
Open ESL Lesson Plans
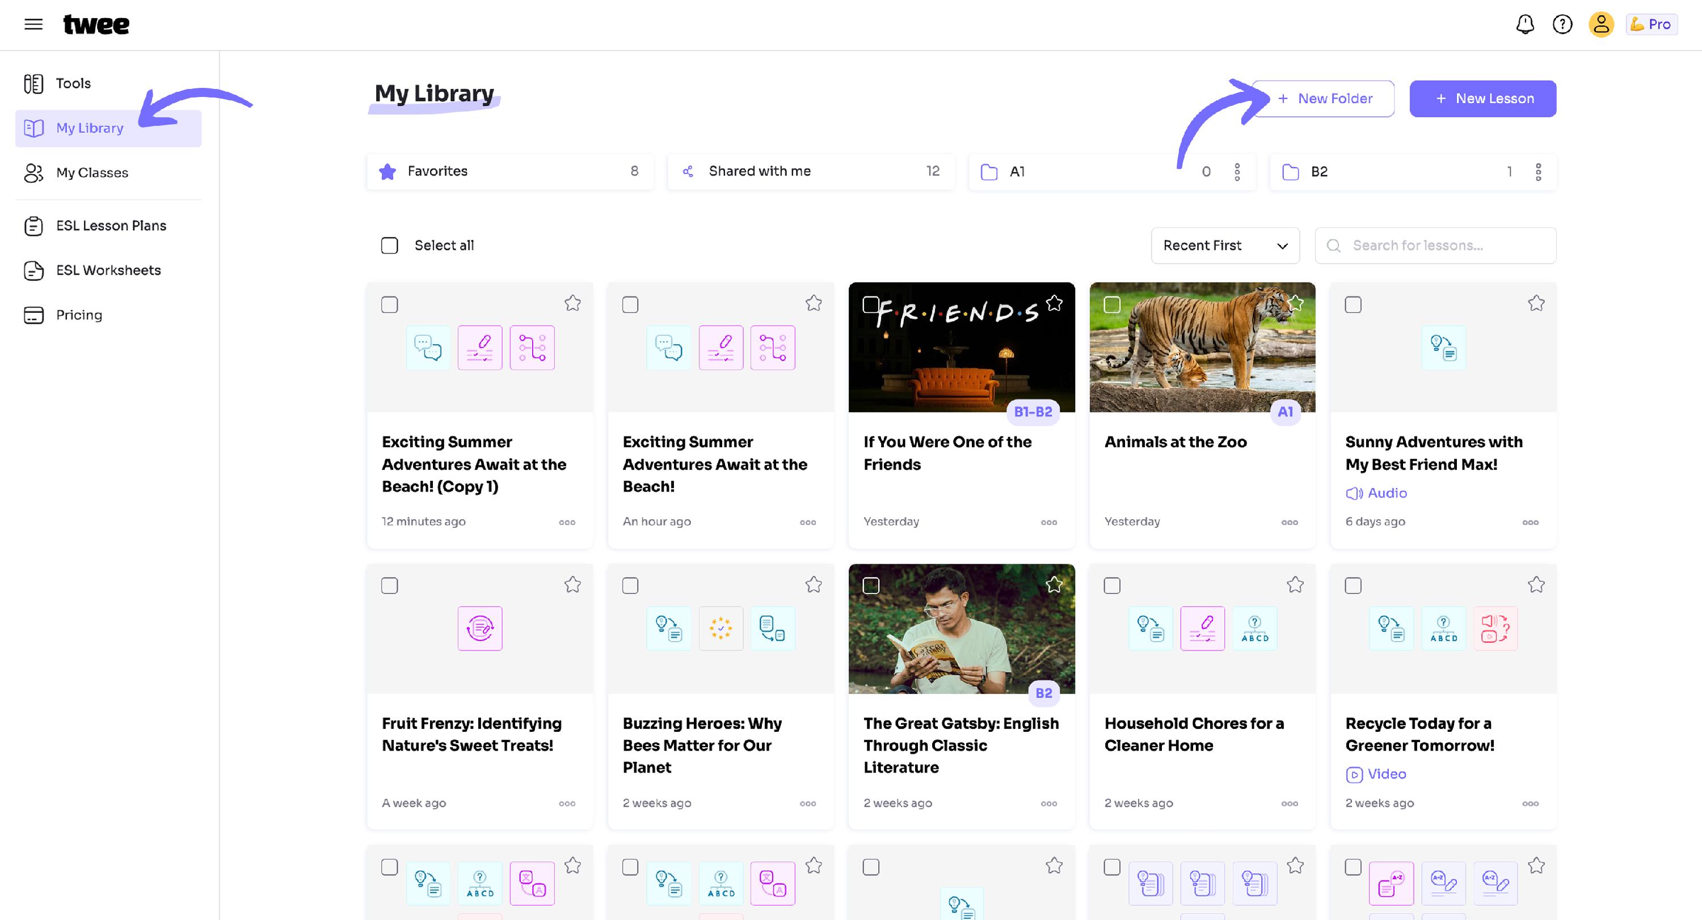pyautogui.click(x=108, y=226)
